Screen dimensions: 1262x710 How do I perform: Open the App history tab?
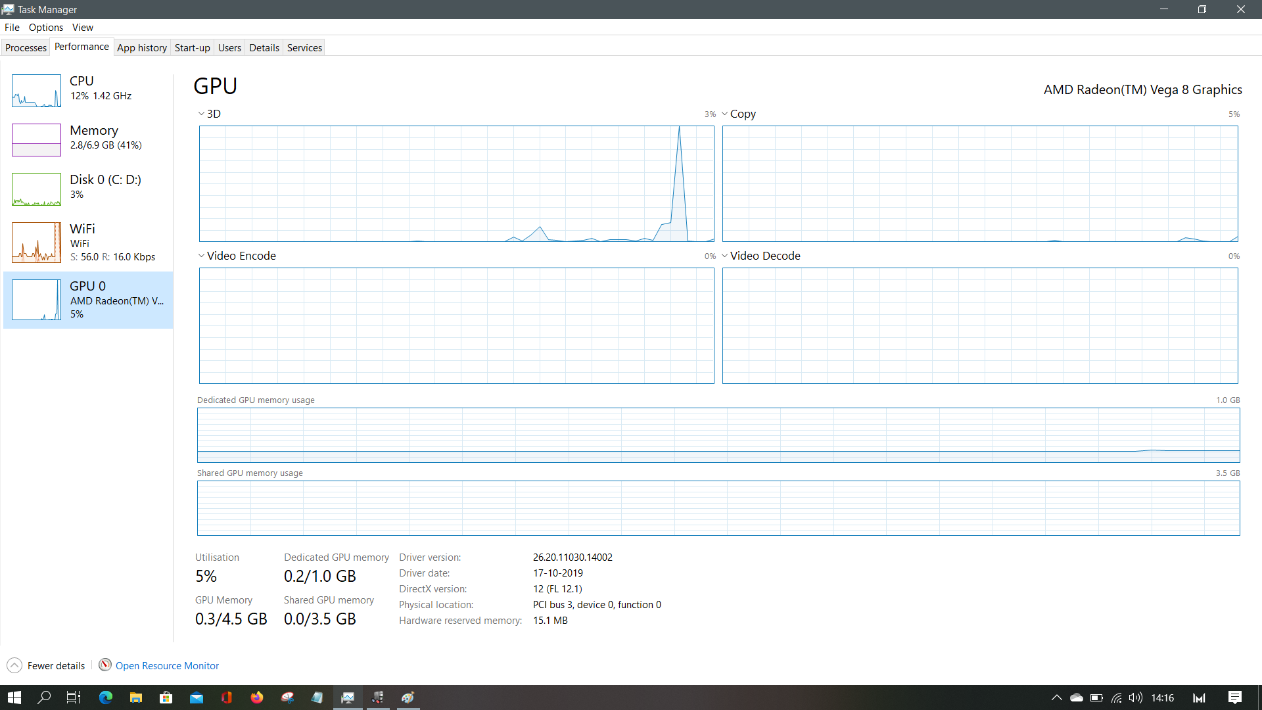tap(142, 47)
